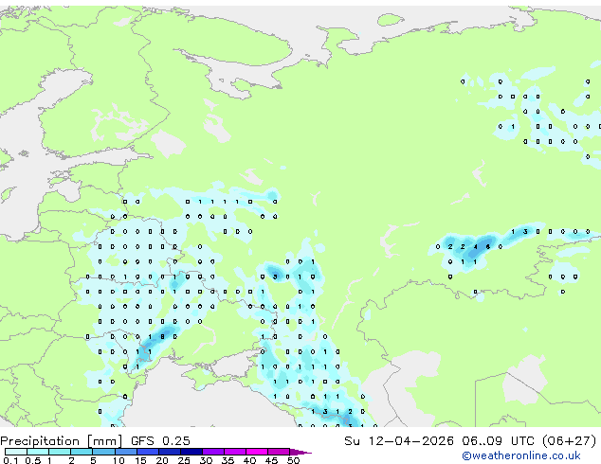The width and height of the screenshot is (601, 464).
Task: Pick the legend swatch between 2 and 5
Action: pos(82,452)
